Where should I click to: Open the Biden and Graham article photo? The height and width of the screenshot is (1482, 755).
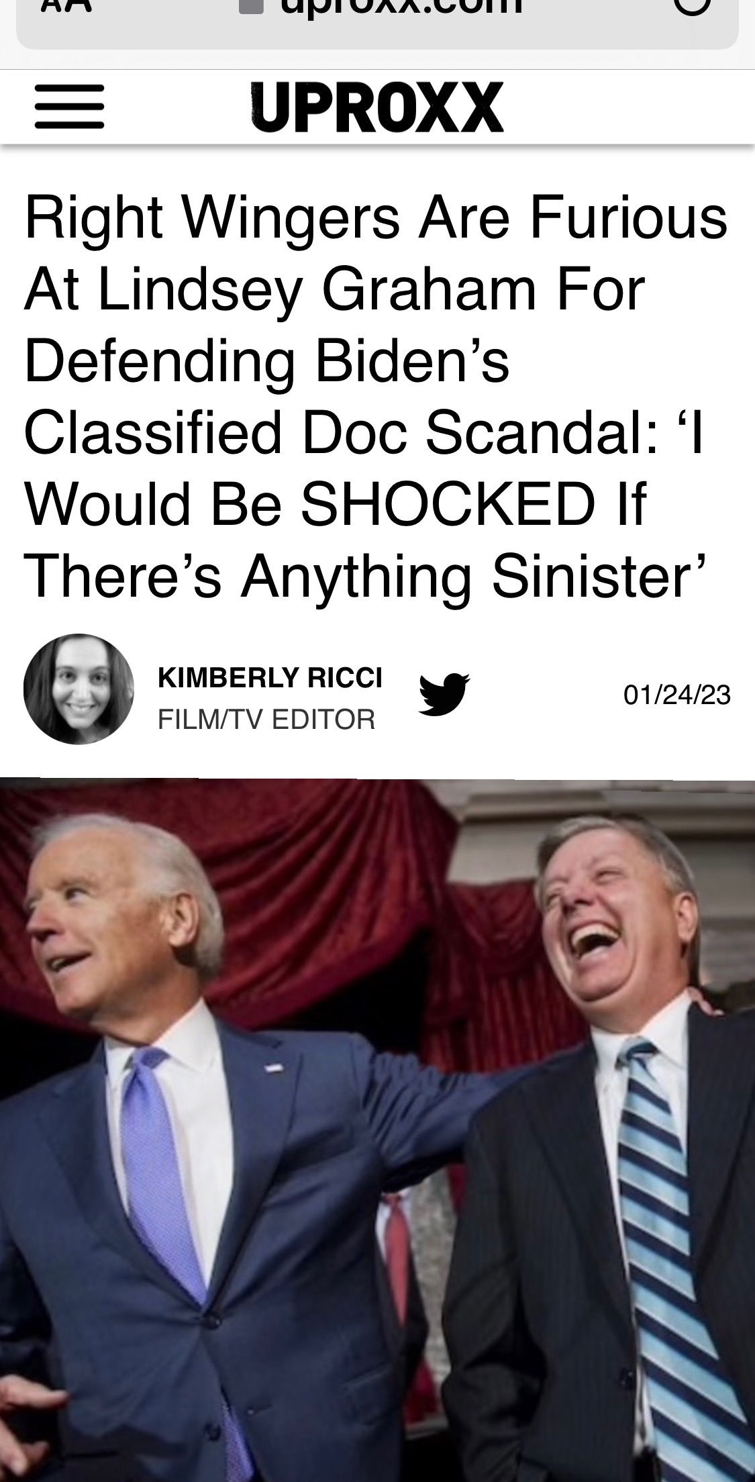(377, 1130)
